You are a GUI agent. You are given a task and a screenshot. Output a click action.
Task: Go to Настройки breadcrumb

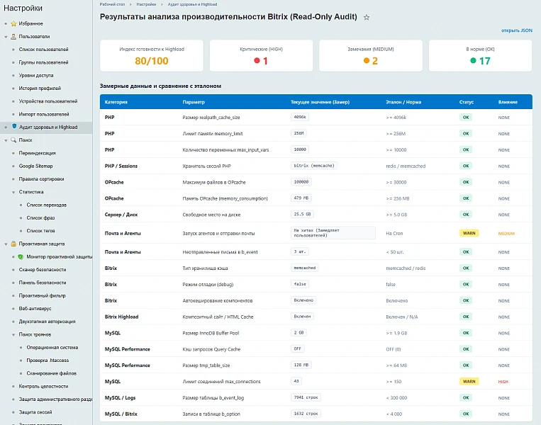click(146, 4)
